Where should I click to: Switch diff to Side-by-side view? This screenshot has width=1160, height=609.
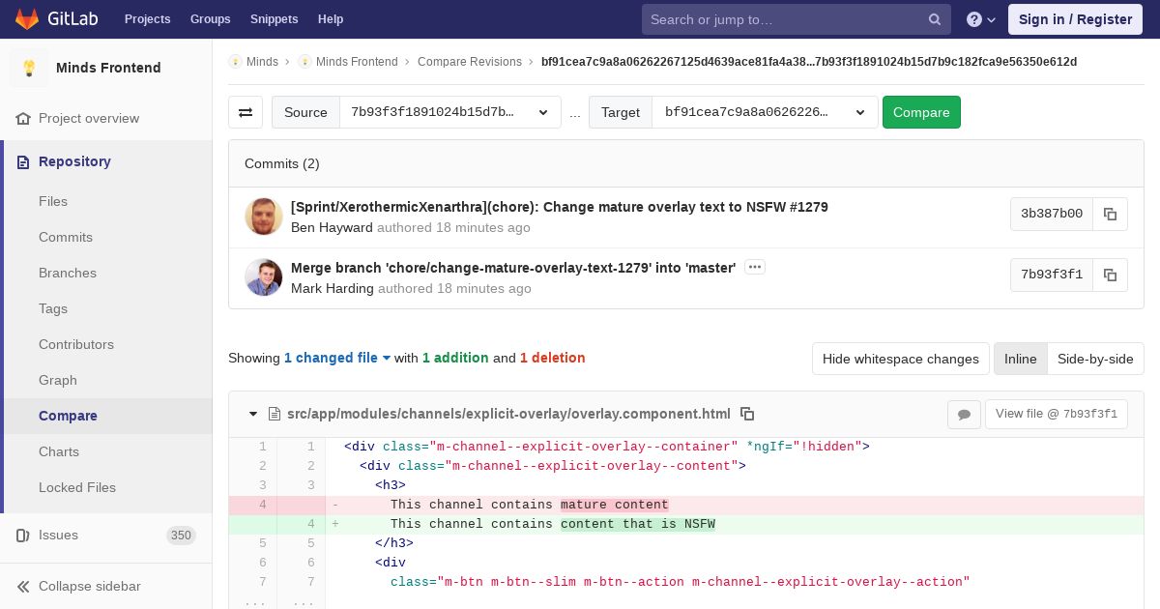(1095, 359)
